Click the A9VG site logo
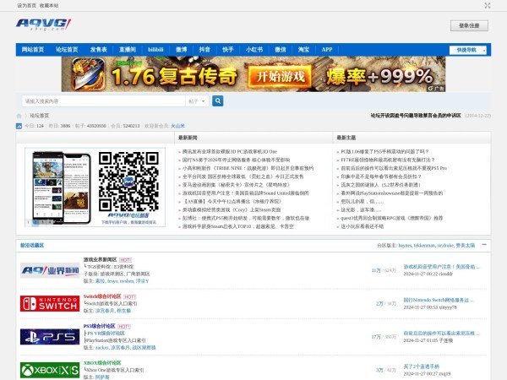The width and height of the screenshot is (507, 380). pos(43,24)
